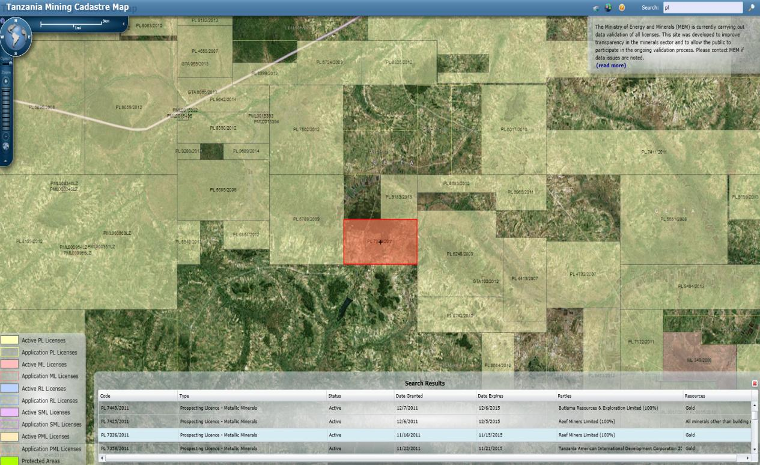This screenshot has width=760, height=465.
Task: Open the help question mark icon
Action: click(x=622, y=8)
